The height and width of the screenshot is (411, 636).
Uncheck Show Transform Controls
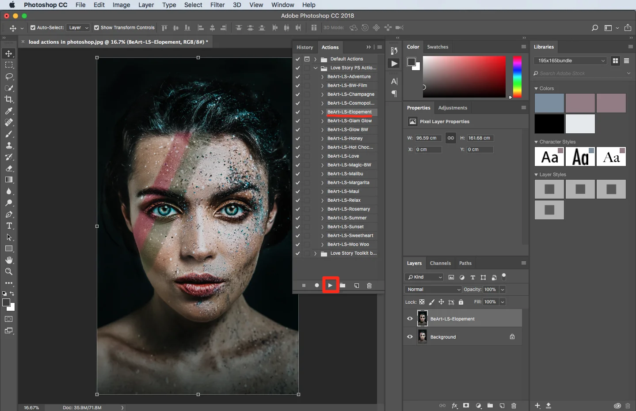tap(96, 27)
